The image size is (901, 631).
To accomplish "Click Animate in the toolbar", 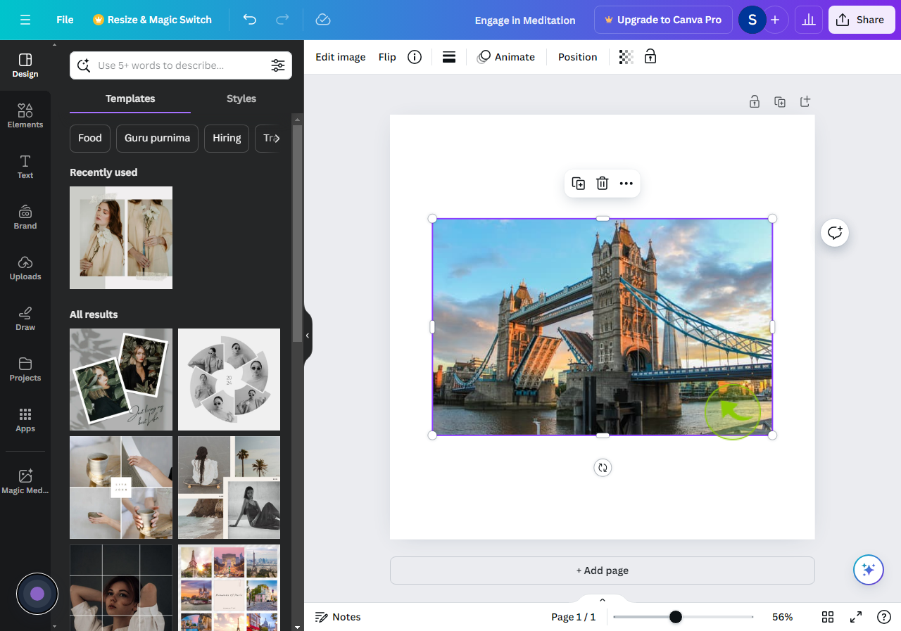I will (506, 57).
